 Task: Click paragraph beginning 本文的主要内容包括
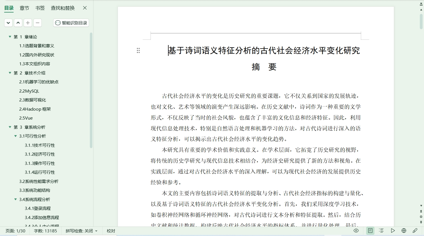point(257,208)
